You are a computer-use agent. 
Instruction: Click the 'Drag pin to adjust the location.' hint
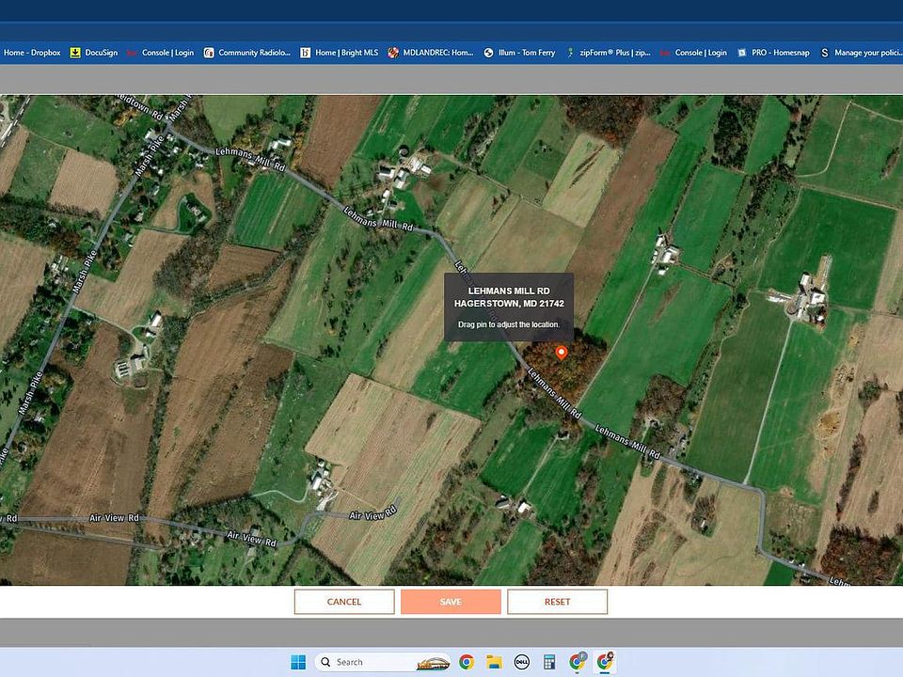tap(509, 324)
